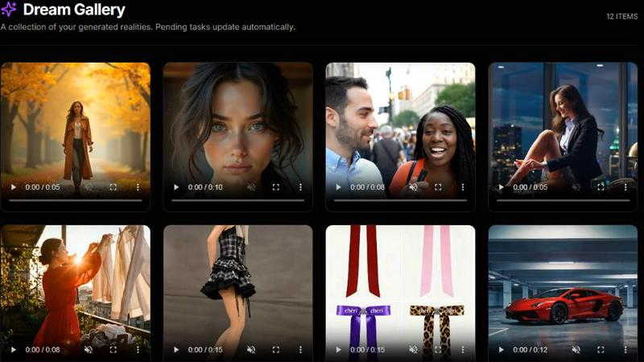Play the woman's face close-up video
Image resolution: width=644 pixels, height=362 pixels.
tap(176, 187)
